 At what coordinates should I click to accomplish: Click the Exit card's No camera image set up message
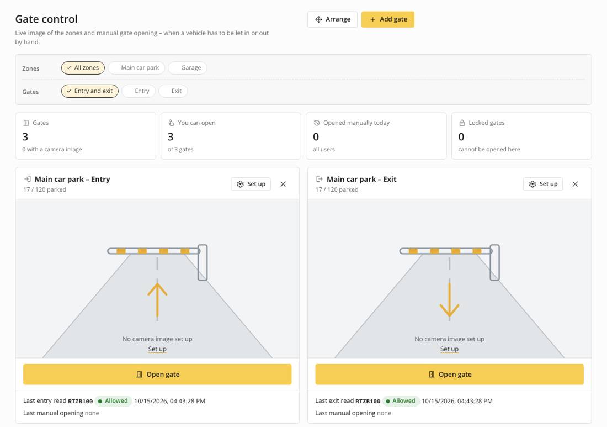tap(449, 339)
